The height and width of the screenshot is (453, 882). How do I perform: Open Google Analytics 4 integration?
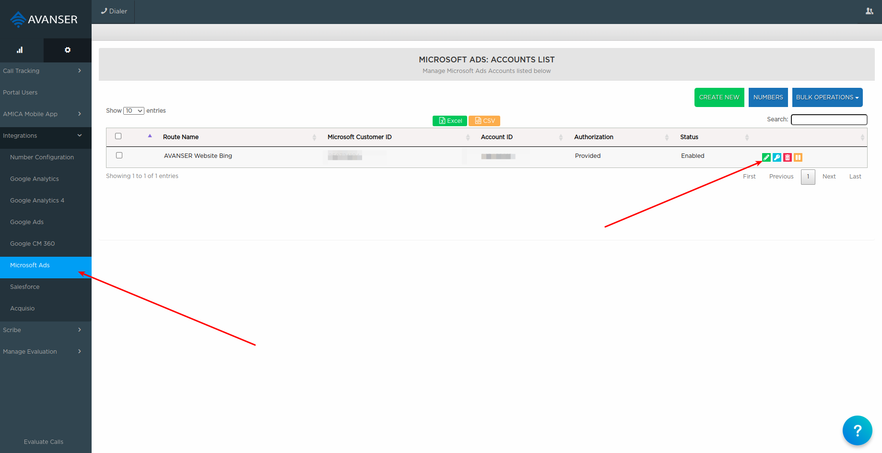click(x=46, y=201)
